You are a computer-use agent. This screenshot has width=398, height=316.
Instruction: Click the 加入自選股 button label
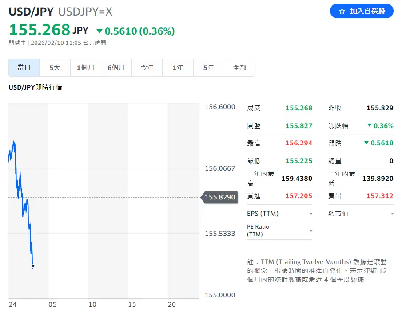pyautogui.click(x=367, y=11)
